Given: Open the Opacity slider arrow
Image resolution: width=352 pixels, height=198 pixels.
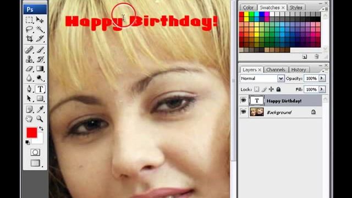Looking at the screenshot, I should point(322,78).
